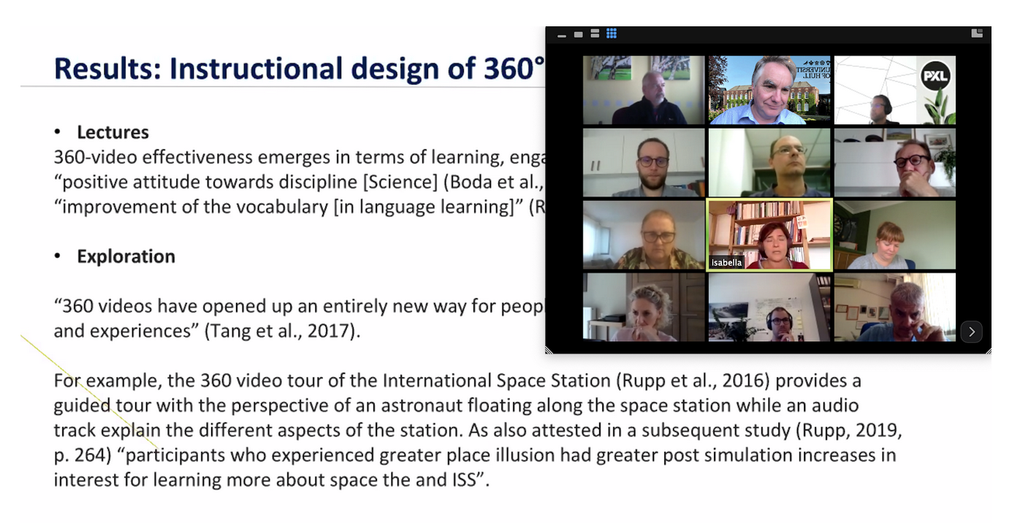Image resolution: width=1020 pixels, height=523 pixels.
Task: Click the Tang et al., 2017 citation
Action: coord(281,331)
